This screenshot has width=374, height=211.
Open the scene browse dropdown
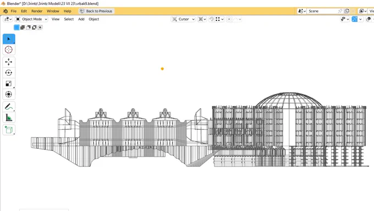pos(302,11)
